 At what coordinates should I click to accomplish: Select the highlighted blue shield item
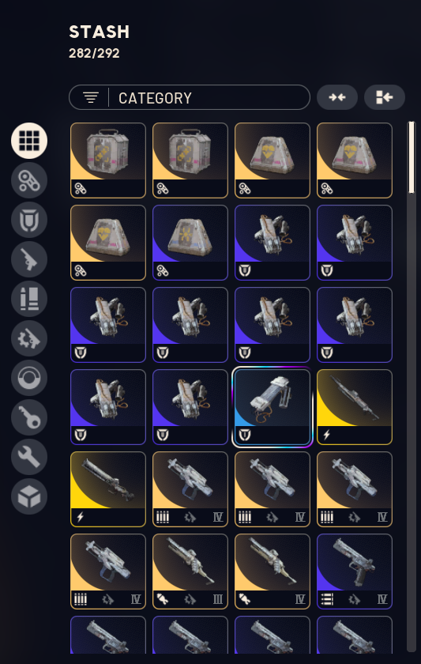[x=273, y=407]
